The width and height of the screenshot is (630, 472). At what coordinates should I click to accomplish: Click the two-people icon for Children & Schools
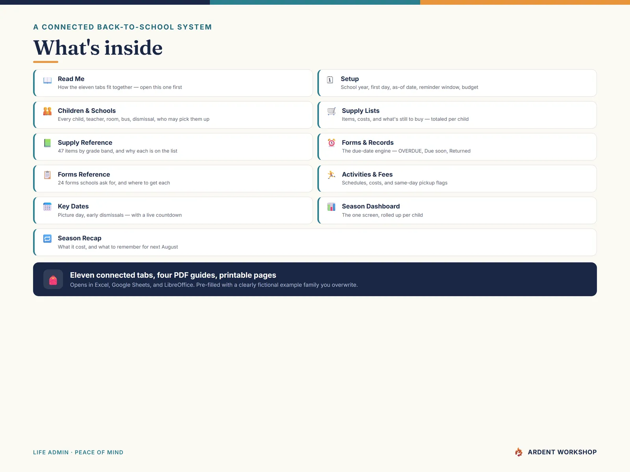pos(47,111)
